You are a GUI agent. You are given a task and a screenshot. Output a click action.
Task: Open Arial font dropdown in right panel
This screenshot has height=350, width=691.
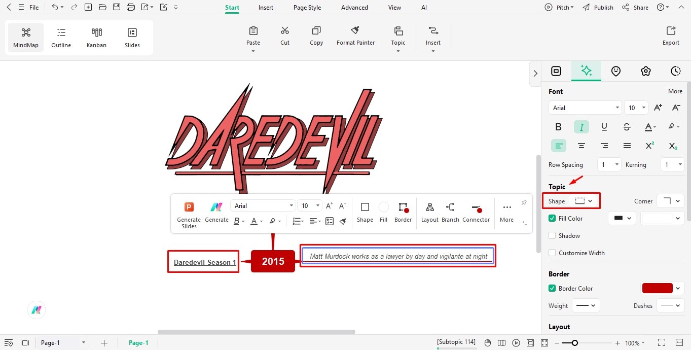click(x=585, y=108)
